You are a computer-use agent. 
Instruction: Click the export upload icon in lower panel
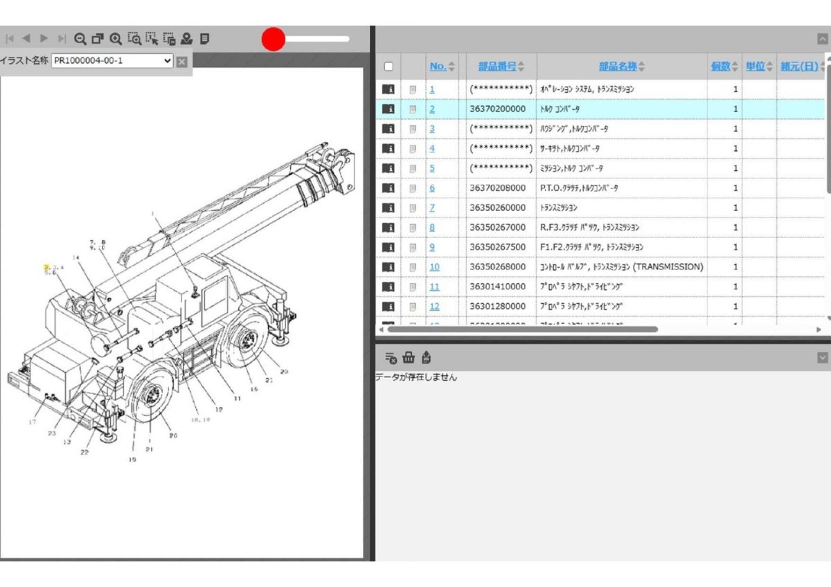click(426, 357)
